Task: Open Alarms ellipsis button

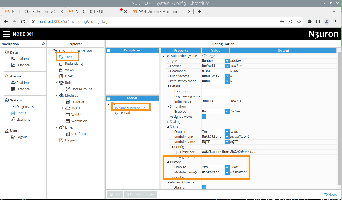Action: coord(204,187)
